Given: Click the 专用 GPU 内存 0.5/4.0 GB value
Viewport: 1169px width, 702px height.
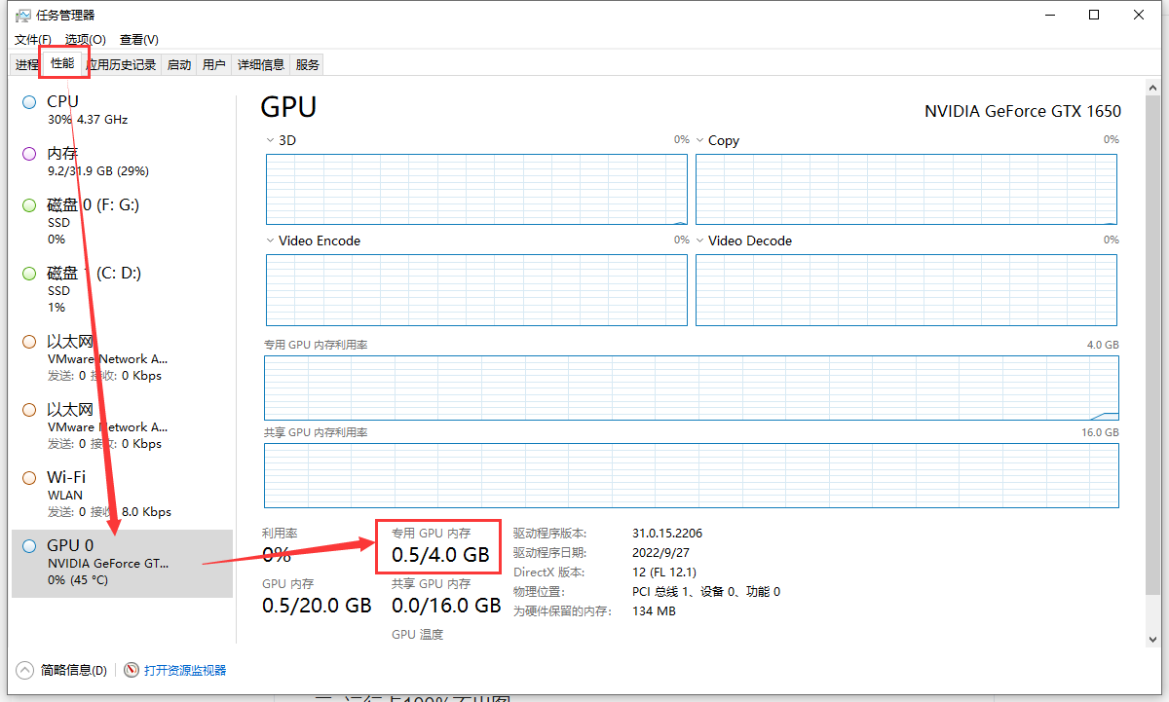Looking at the screenshot, I should coord(440,555).
